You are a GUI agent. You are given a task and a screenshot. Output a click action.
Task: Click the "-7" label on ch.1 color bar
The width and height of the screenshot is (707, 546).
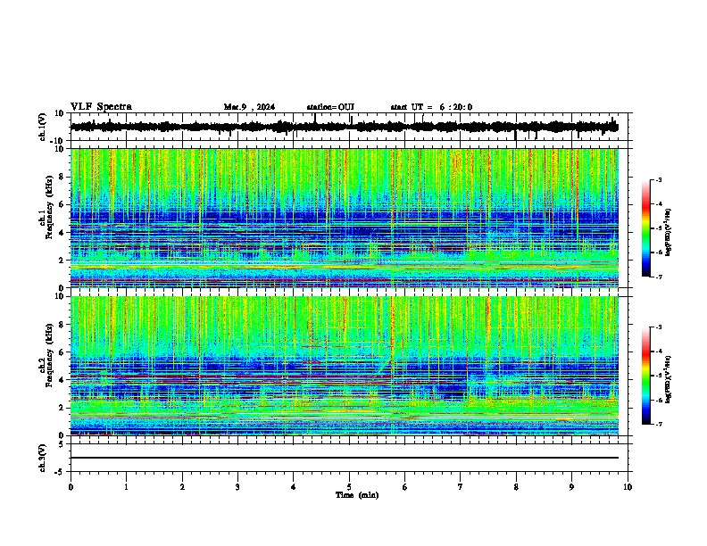(659, 277)
